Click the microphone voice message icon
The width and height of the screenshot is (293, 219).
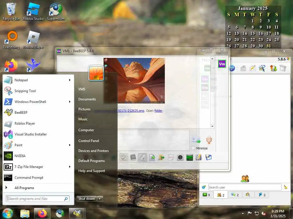pyautogui.click(x=209, y=140)
